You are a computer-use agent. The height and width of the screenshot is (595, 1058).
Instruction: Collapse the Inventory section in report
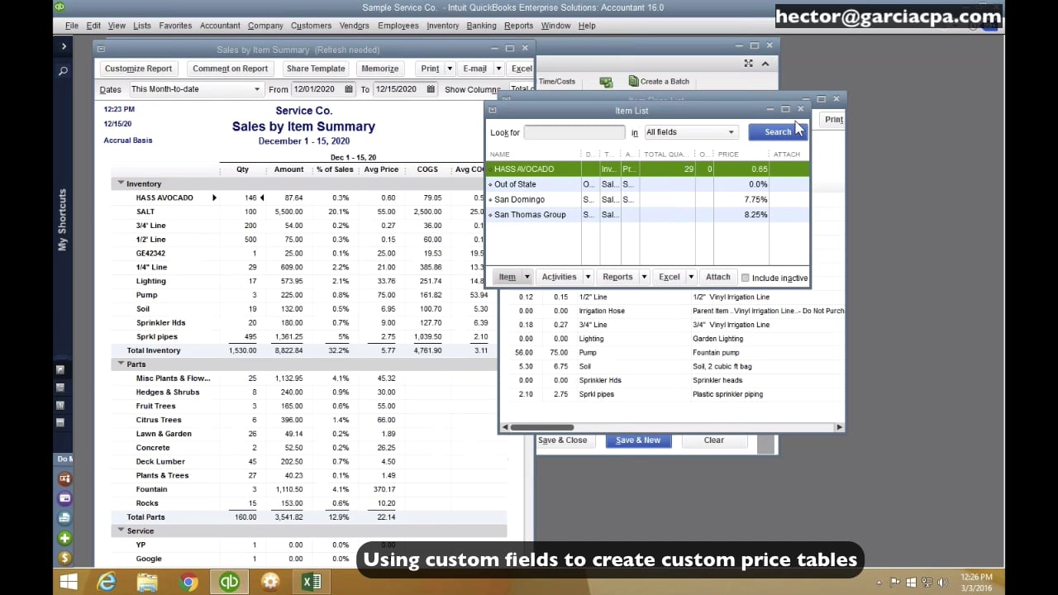click(121, 183)
